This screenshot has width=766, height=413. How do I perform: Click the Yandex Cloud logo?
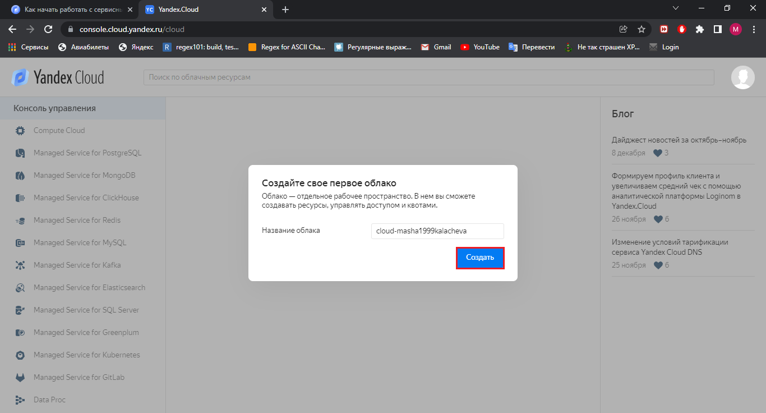point(58,77)
